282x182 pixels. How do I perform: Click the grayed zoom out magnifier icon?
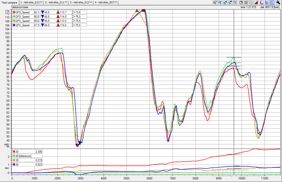pyautogui.click(x=235, y=2)
